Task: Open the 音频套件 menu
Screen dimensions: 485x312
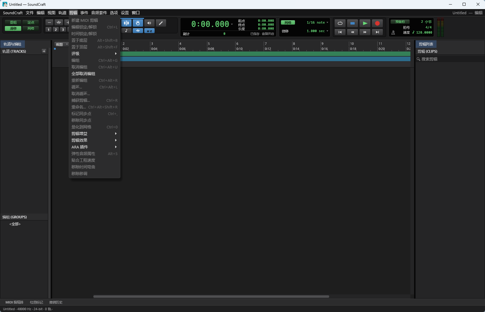Action: tap(99, 13)
